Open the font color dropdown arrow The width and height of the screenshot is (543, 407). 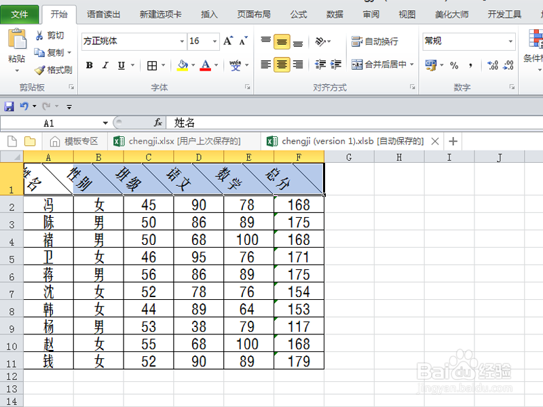pyautogui.click(x=216, y=65)
